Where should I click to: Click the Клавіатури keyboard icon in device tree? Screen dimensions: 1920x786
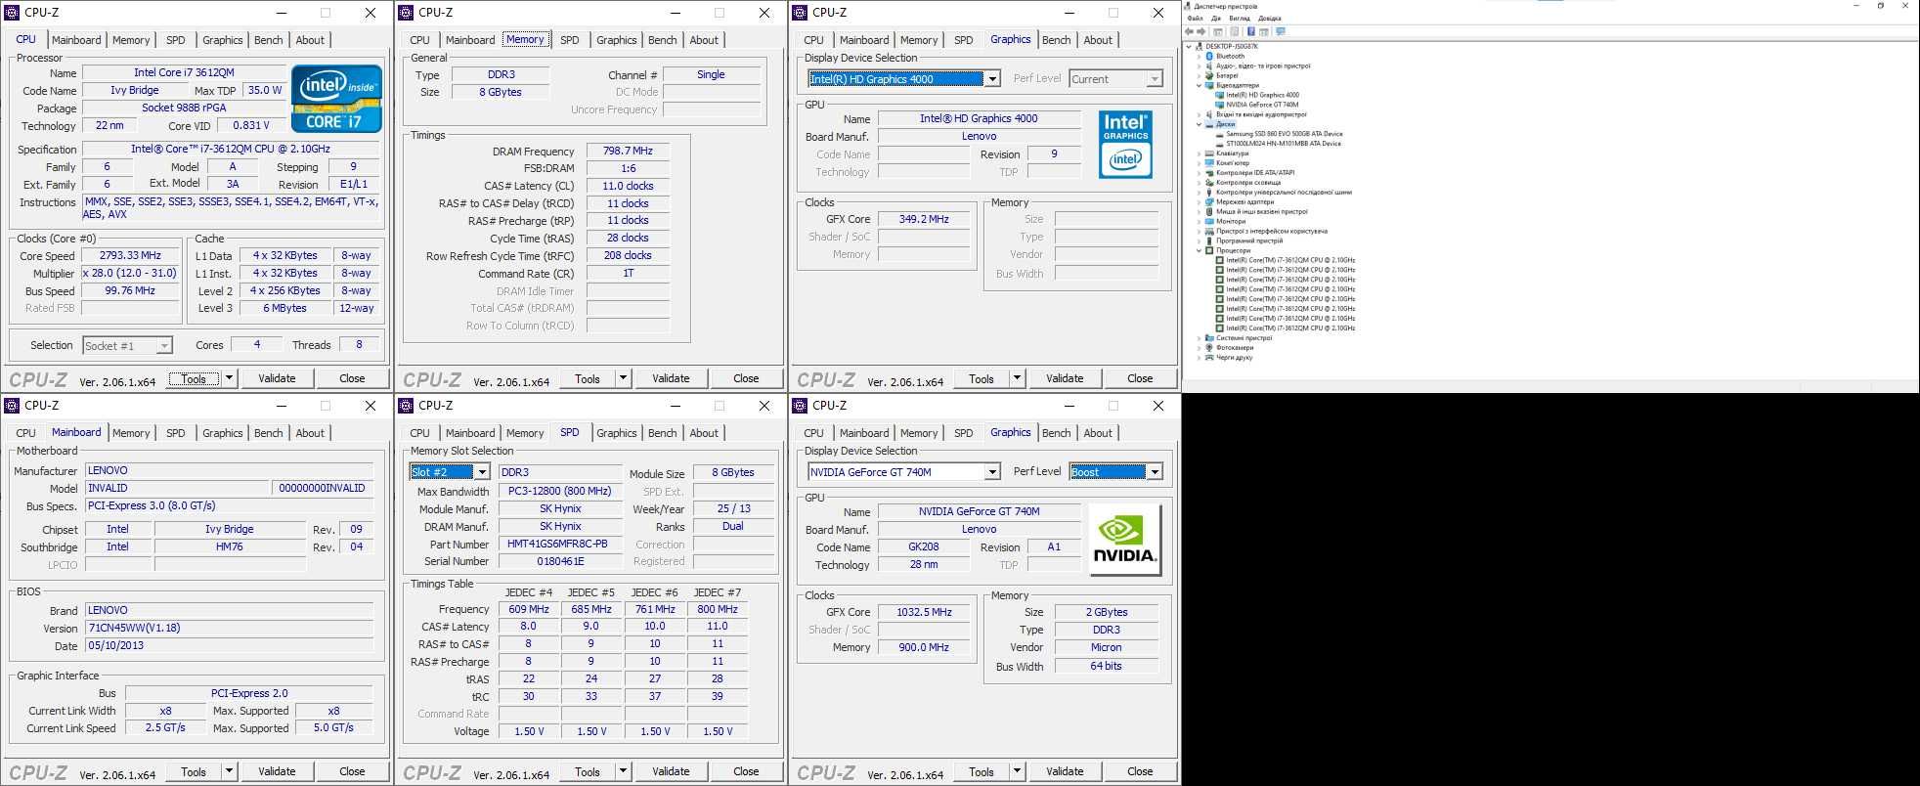point(1209,153)
